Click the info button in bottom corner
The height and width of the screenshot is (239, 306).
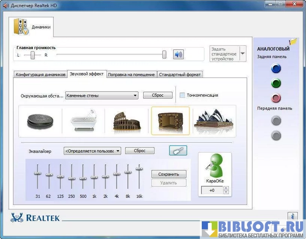(292, 216)
